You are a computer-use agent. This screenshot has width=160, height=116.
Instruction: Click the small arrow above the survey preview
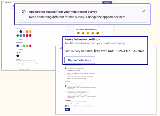coord(99,26)
